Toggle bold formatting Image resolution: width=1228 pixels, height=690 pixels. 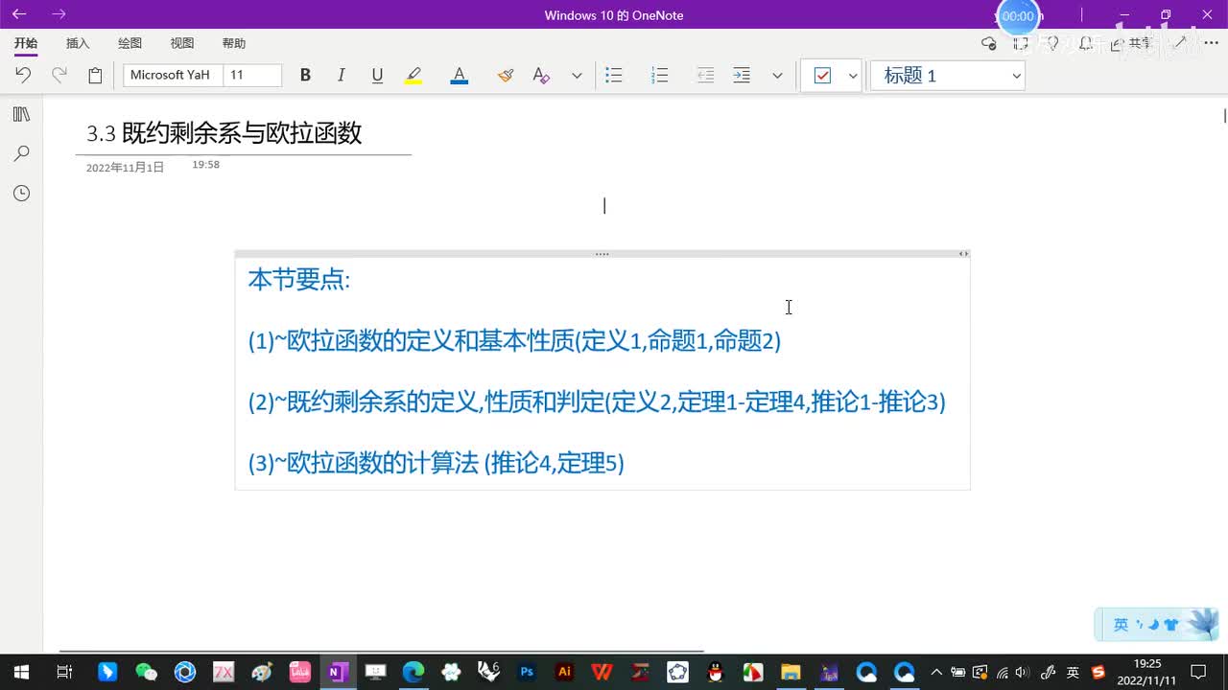click(x=305, y=75)
